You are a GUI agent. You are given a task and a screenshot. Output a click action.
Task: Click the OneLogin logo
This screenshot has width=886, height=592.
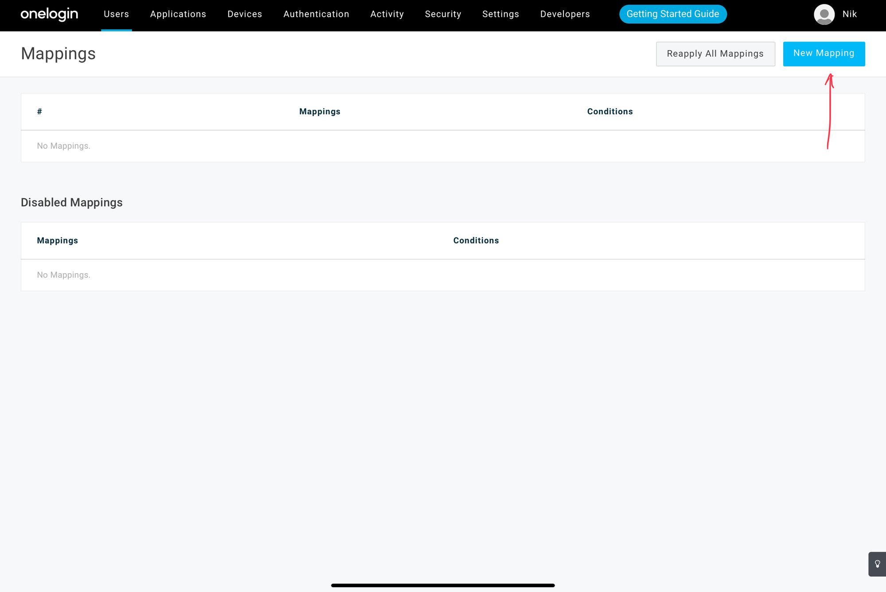pos(49,14)
